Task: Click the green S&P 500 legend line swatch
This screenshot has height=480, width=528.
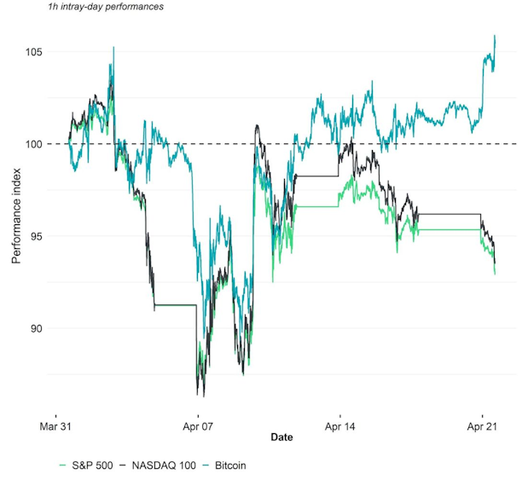Action: click(x=63, y=465)
